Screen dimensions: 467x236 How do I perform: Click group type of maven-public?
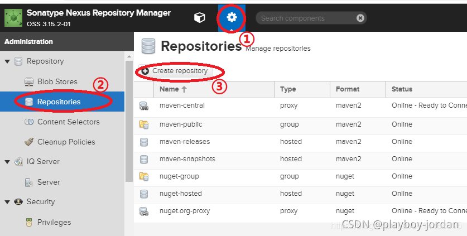click(x=289, y=124)
